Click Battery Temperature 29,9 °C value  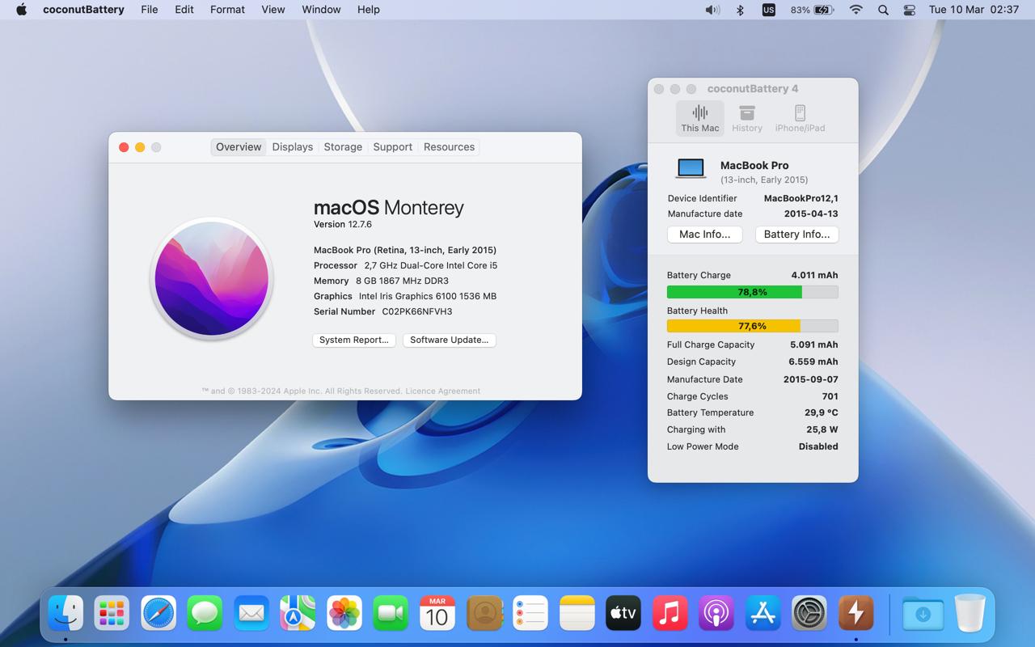pyautogui.click(x=822, y=412)
